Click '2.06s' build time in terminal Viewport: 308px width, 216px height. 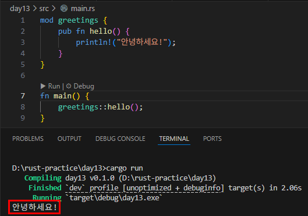pyautogui.click(x=291, y=188)
